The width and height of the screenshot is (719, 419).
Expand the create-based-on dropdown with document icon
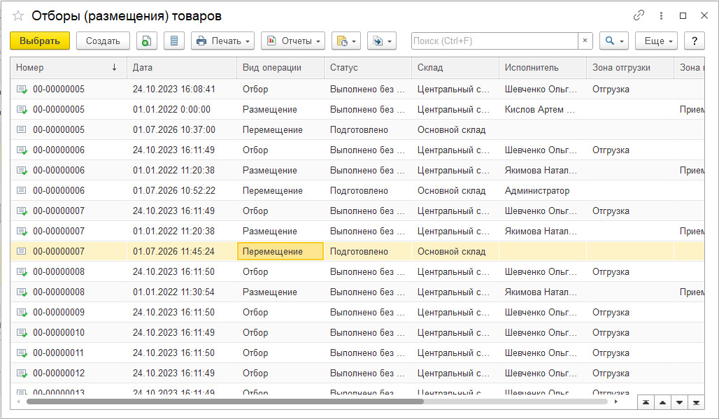[x=346, y=41]
